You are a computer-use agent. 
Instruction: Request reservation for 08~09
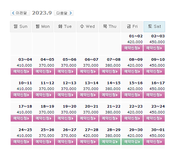pos(132,71)
